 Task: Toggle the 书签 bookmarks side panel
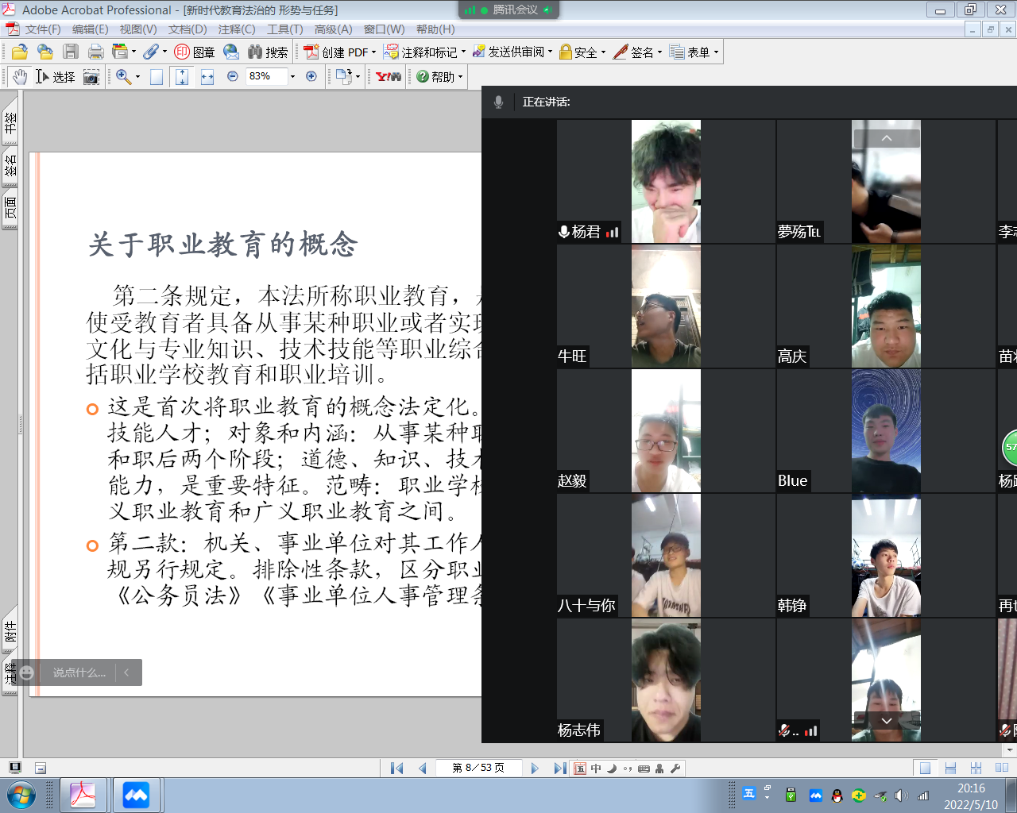click(x=10, y=122)
